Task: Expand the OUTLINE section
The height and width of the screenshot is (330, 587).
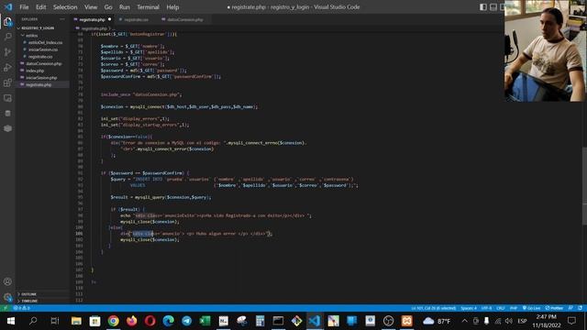Action: 28,294
